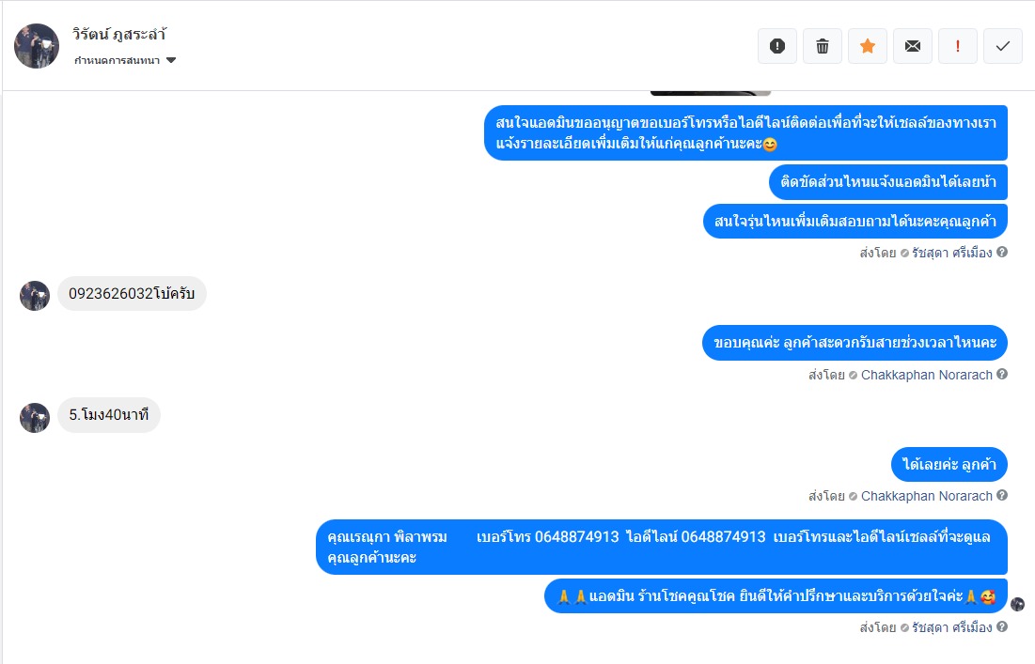Click help icon beside first รัชสุดา ศรีเมือง label
This screenshot has width=1035, height=664.
1002,252
